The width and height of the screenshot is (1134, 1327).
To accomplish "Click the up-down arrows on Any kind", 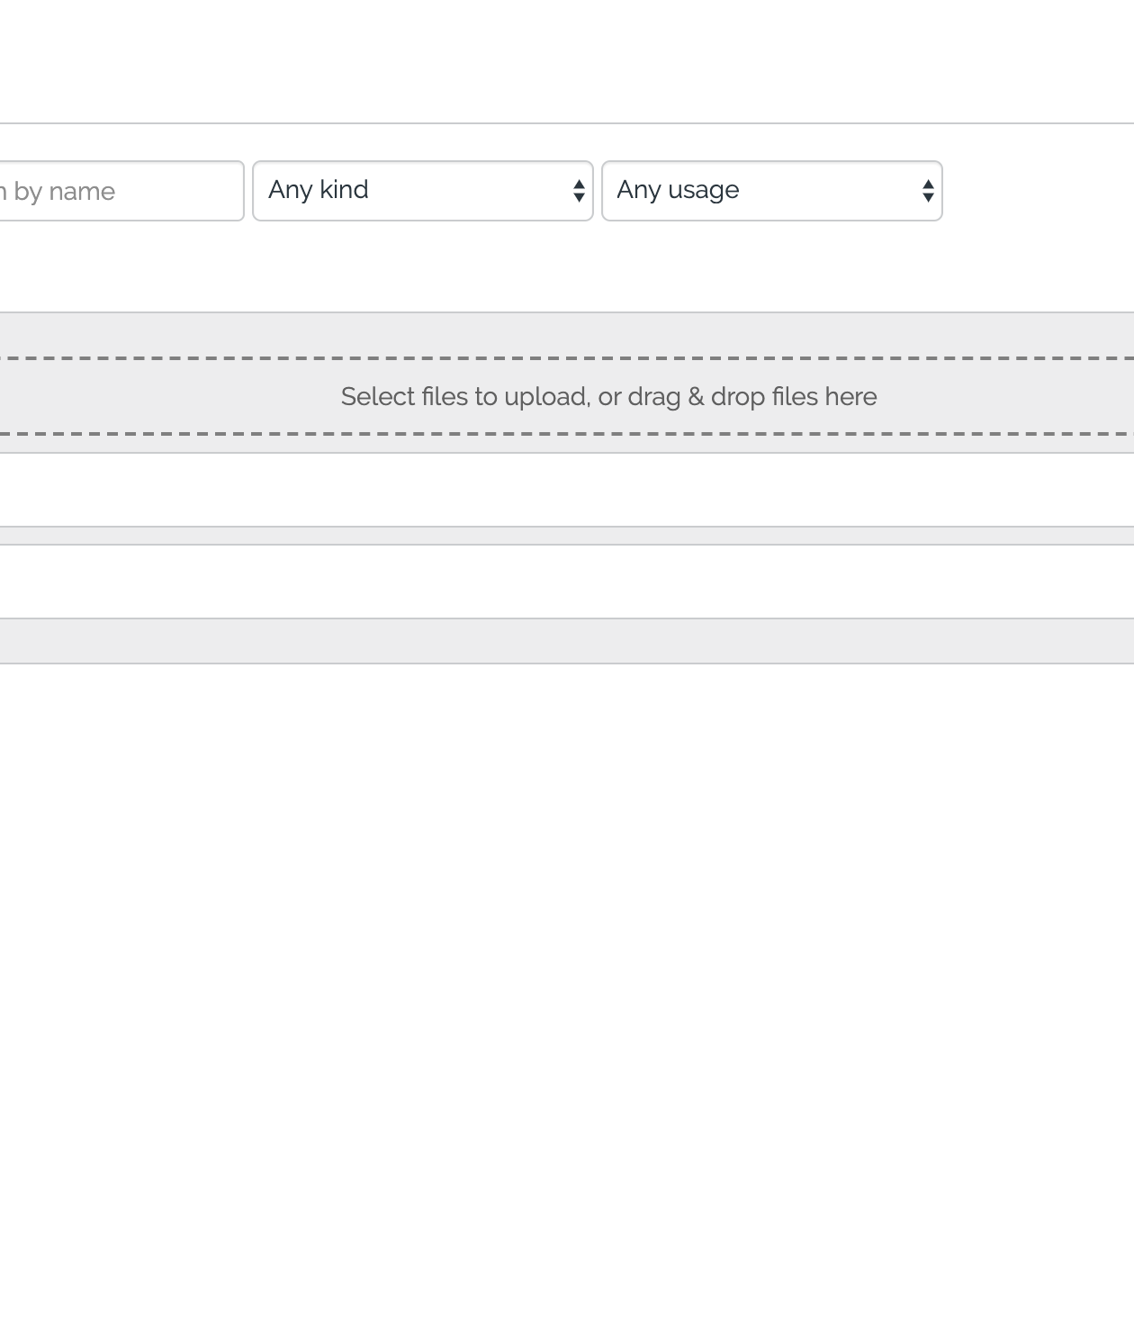I will tap(579, 191).
